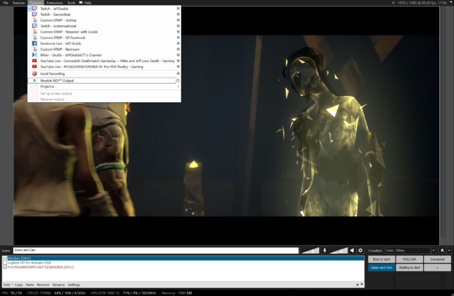This screenshot has height=296, width=454.
Task: Select the Game and Cam scene button
Action: [381, 268]
